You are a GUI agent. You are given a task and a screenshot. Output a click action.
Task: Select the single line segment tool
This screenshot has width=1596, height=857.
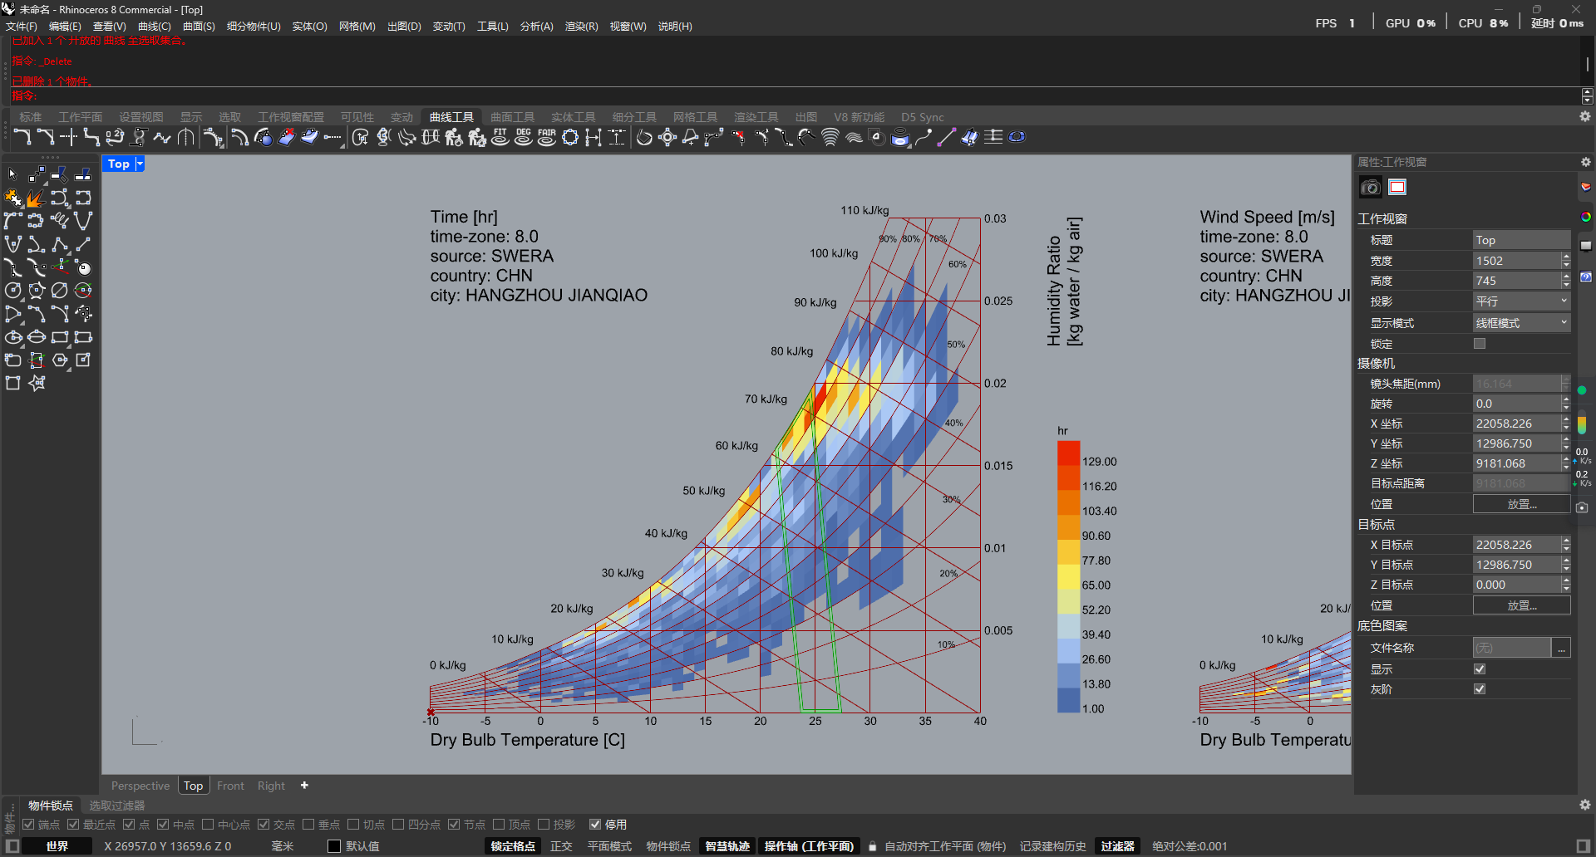(x=82, y=244)
